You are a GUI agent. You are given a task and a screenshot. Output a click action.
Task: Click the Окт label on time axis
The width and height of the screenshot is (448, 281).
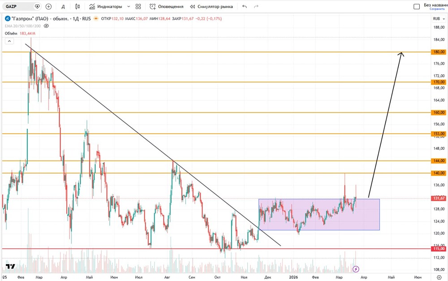point(217,277)
